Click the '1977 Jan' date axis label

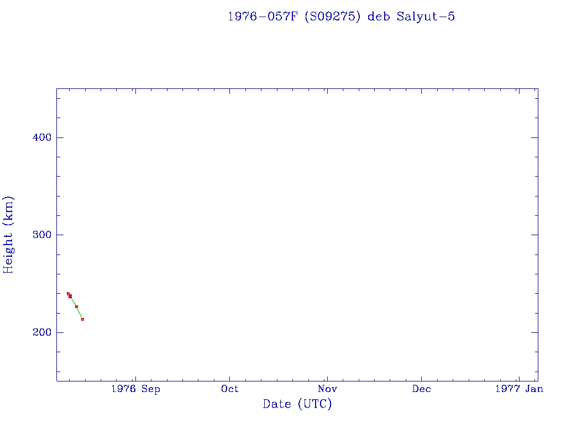518,389
